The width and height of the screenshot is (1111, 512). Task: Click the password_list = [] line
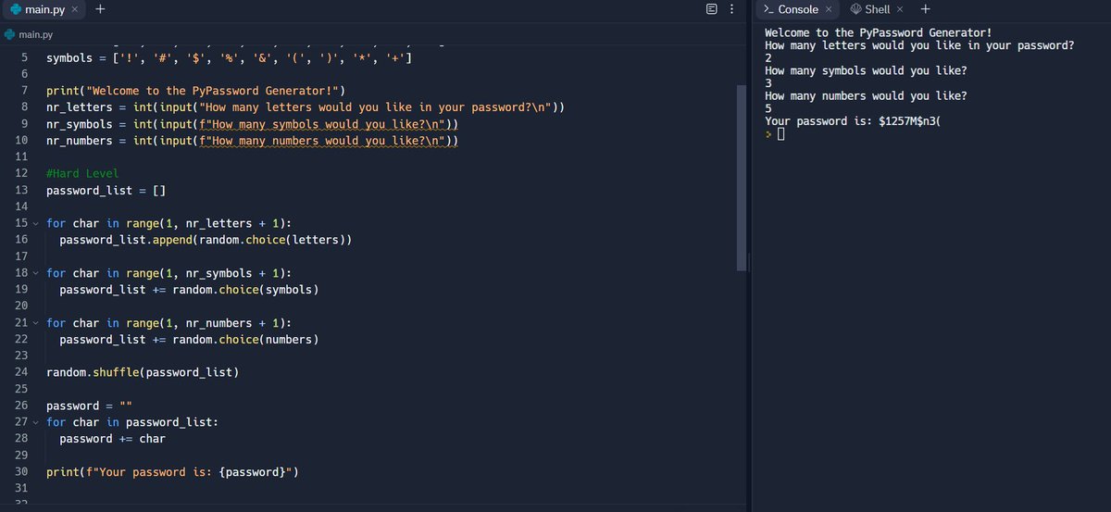click(106, 191)
